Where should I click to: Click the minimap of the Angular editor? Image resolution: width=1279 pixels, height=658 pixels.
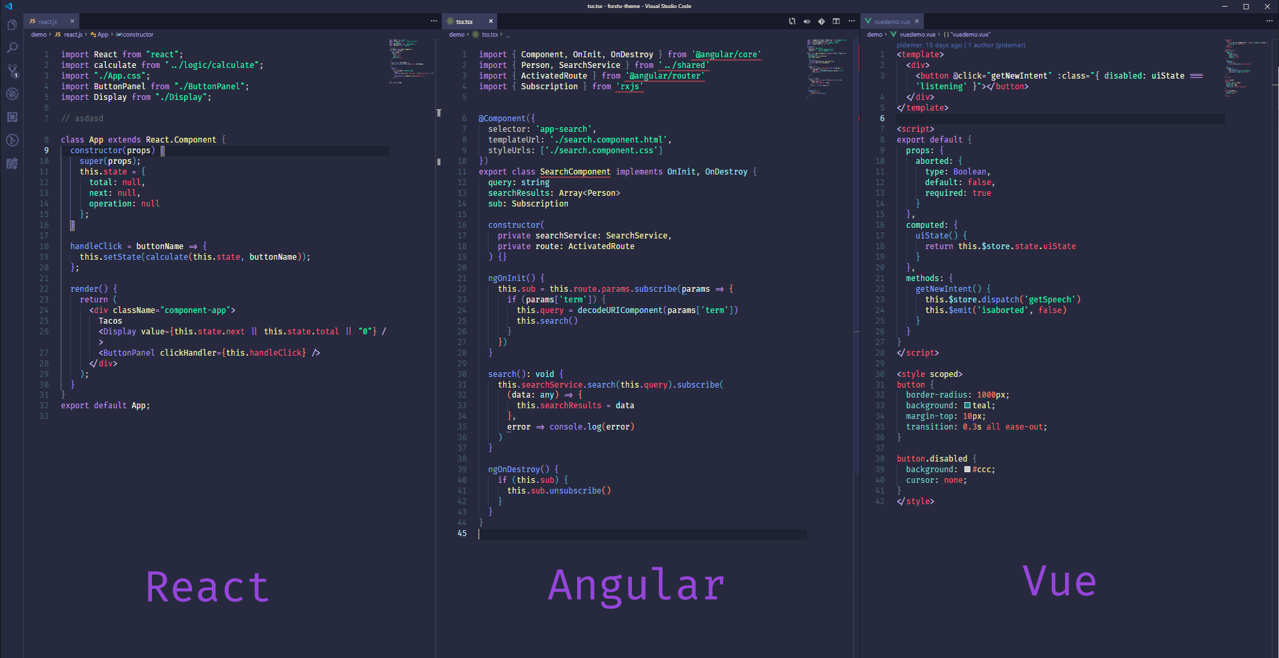[x=826, y=67]
